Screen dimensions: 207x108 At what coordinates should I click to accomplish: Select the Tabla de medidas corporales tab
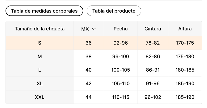(x=44, y=11)
